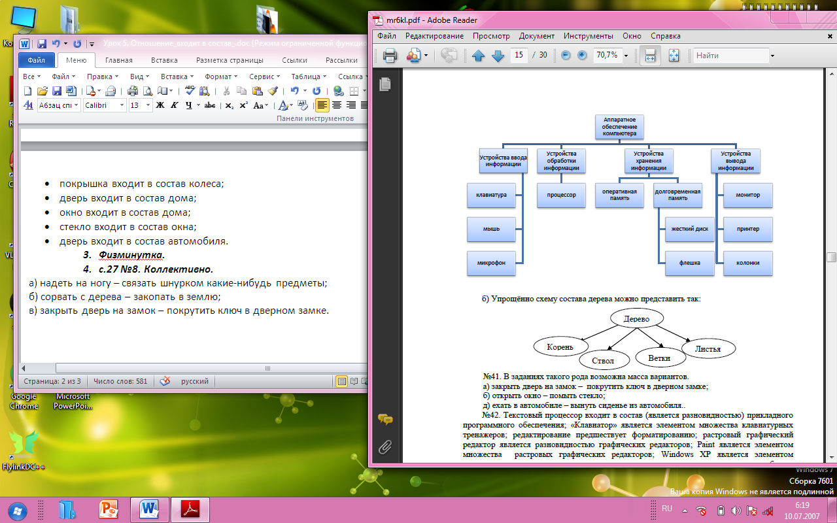Click the Windows Start button
This screenshot has height=523, width=837.
(18, 509)
